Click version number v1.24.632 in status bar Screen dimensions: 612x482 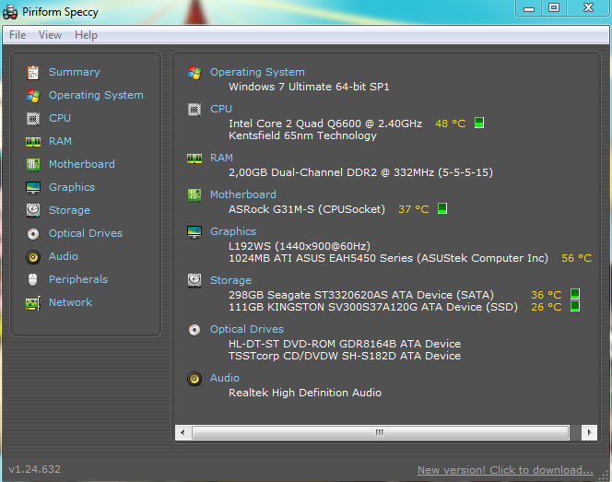[x=35, y=469]
